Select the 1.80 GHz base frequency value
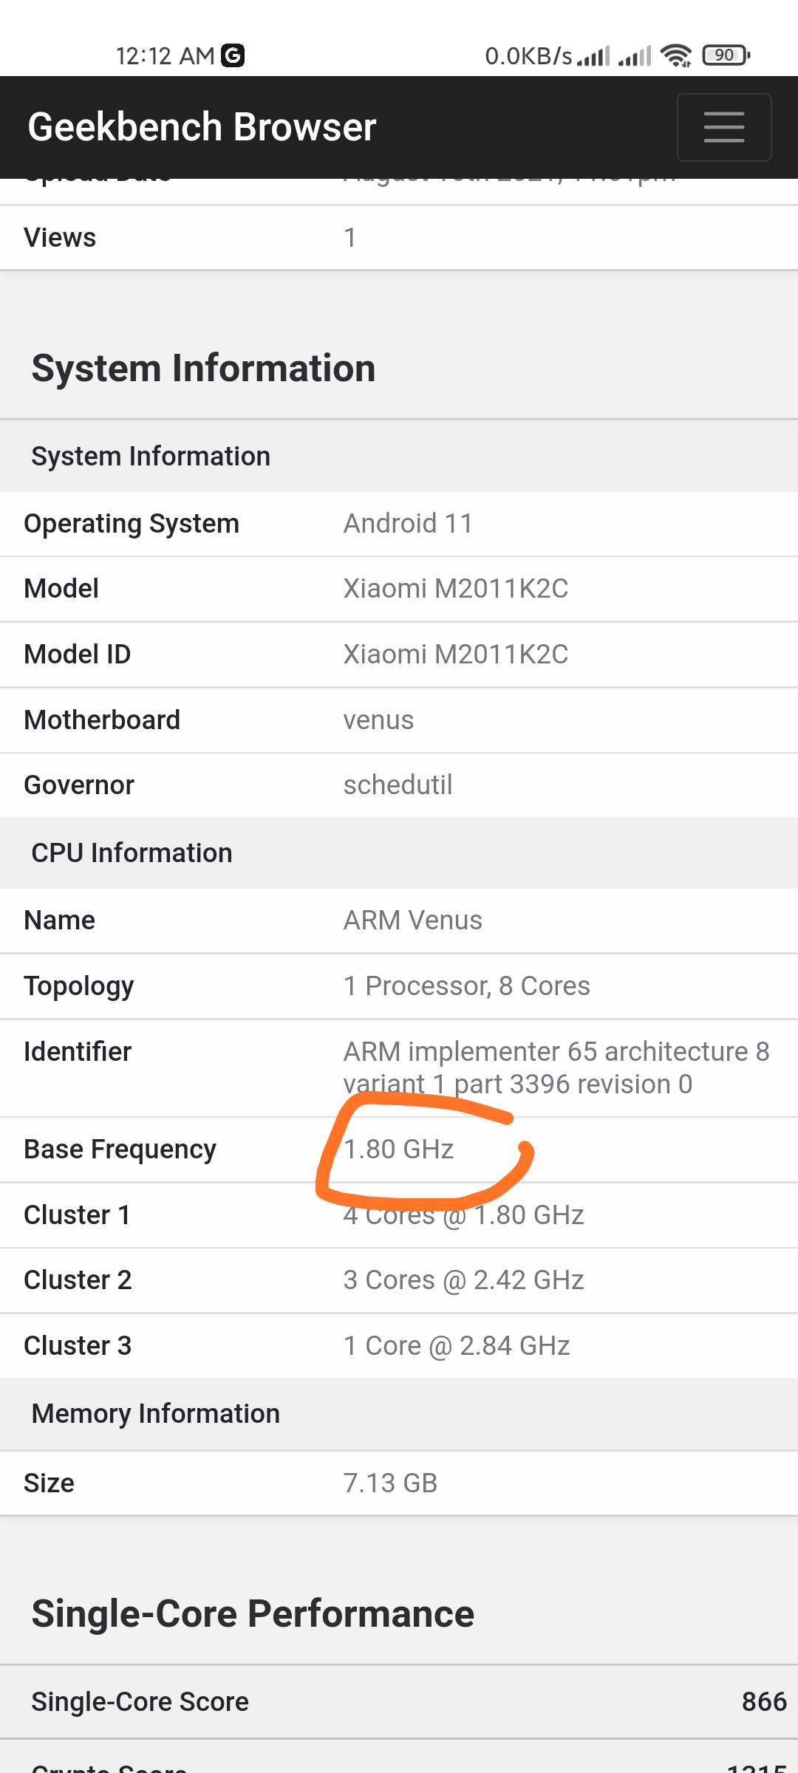The width and height of the screenshot is (798, 1773). (398, 1149)
